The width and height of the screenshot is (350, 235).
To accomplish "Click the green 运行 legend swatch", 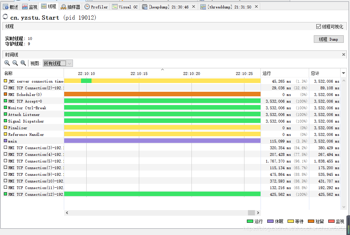I will pyautogui.click(x=250, y=221).
